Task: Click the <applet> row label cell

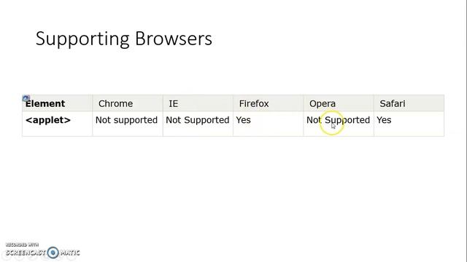Action: point(57,124)
